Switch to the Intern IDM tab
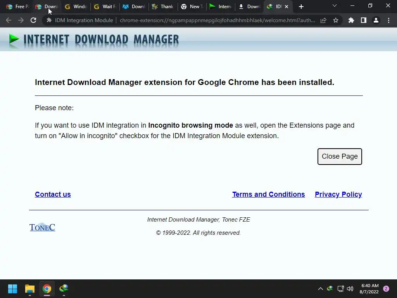Viewport: 397px width, 298px height. [x=221, y=7]
